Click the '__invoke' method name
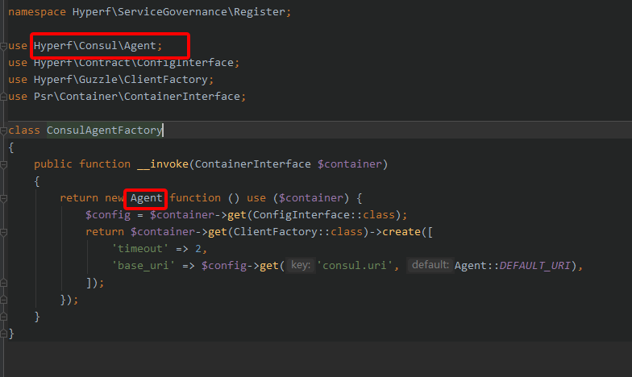The width and height of the screenshot is (632, 377). coord(163,164)
